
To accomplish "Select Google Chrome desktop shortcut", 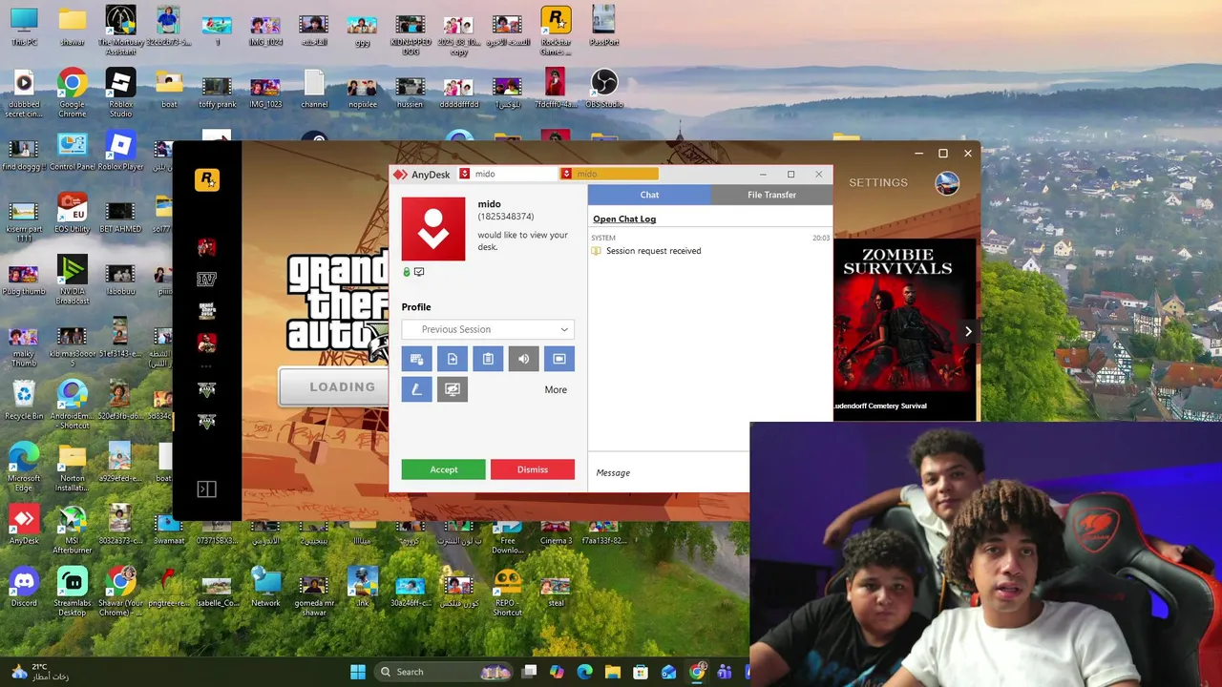I will click(x=73, y=94).
